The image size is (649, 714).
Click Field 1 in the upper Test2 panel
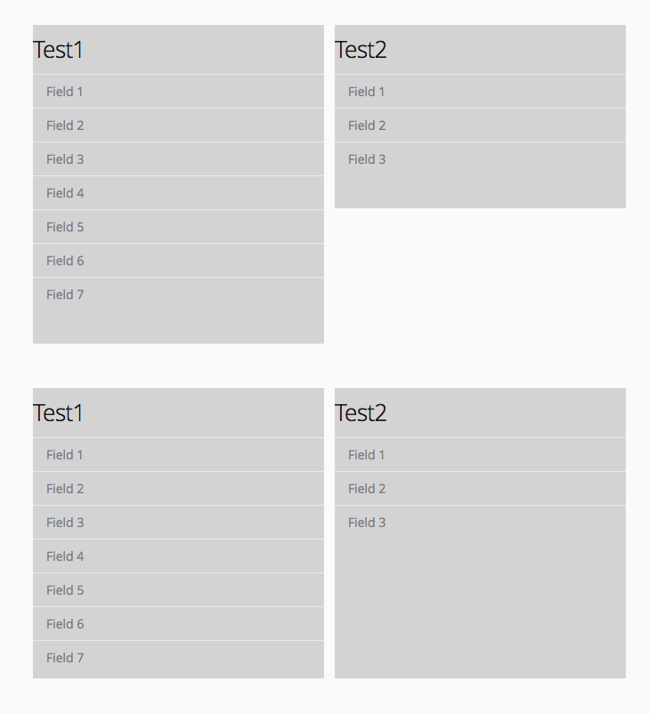(480, 92)
